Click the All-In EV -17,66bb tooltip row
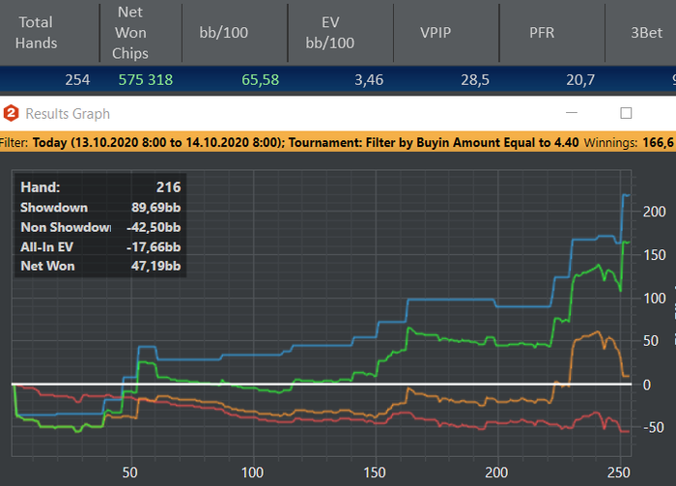The image size is (676, 486). click(x=100, y=247)
